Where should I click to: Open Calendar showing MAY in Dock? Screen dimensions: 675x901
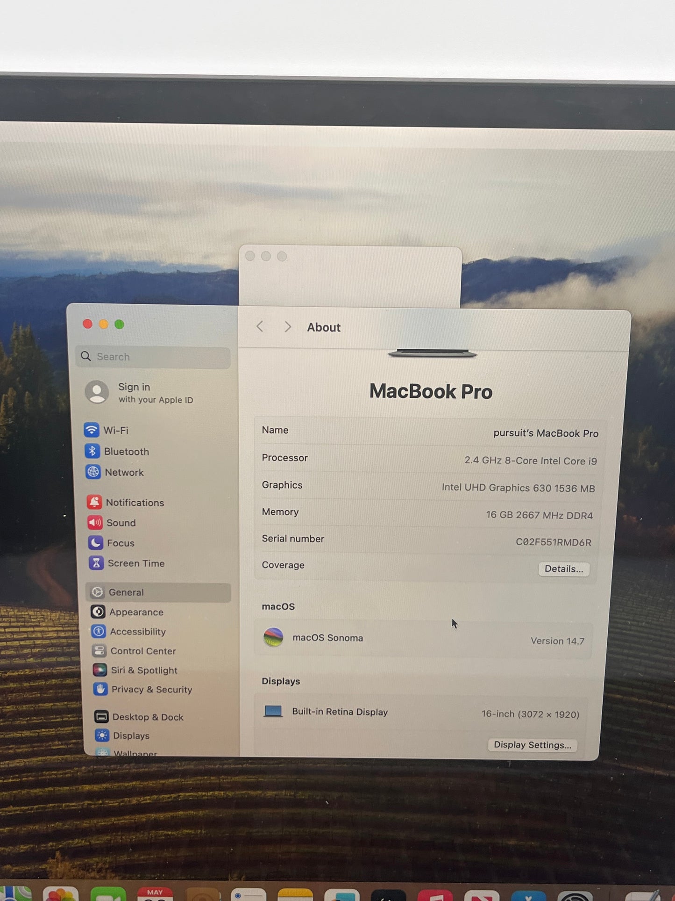pos(155,894)
